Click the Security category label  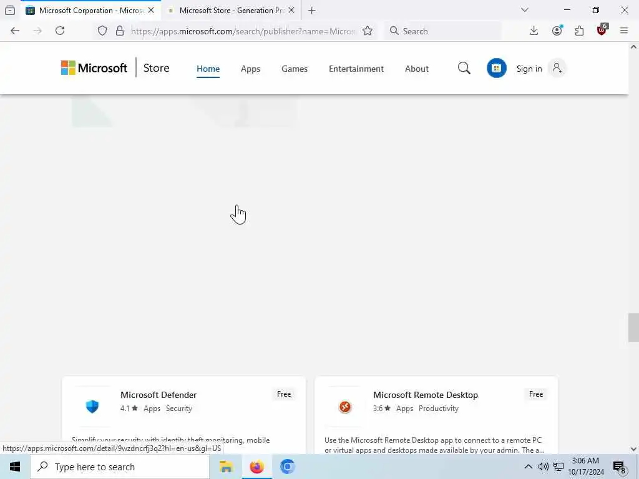(x=179, y=409)
